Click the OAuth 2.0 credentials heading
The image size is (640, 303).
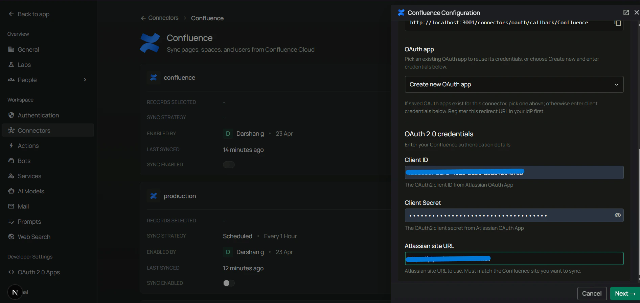[439, 134]
